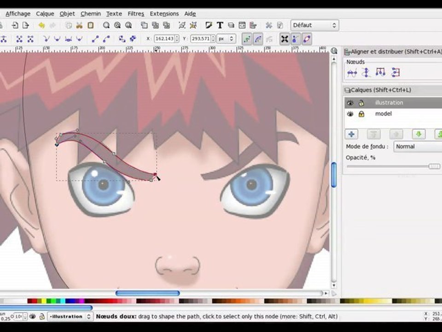This screenshot has width=442, height=332.
Task: Open Inkscape preferences icon
Action: (x=269, y=25)
